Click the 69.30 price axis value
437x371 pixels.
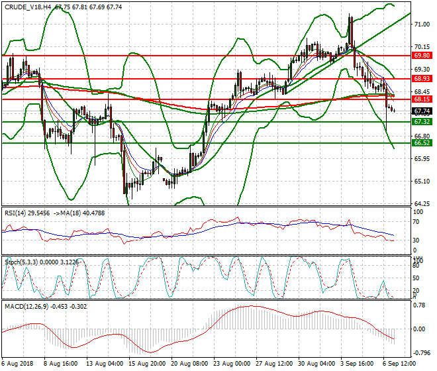coord(422,69)
